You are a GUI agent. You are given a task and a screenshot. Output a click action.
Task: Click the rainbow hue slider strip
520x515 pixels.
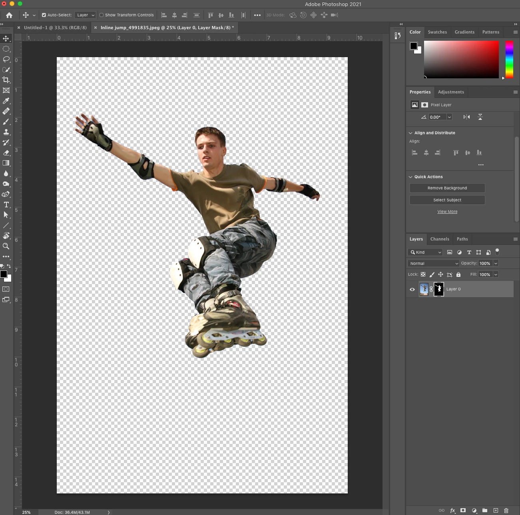(509, 59)
